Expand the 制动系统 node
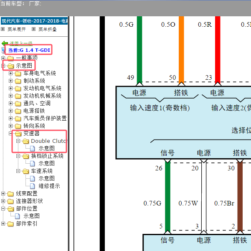Screen dimensions: 251x251 point(10,81)
